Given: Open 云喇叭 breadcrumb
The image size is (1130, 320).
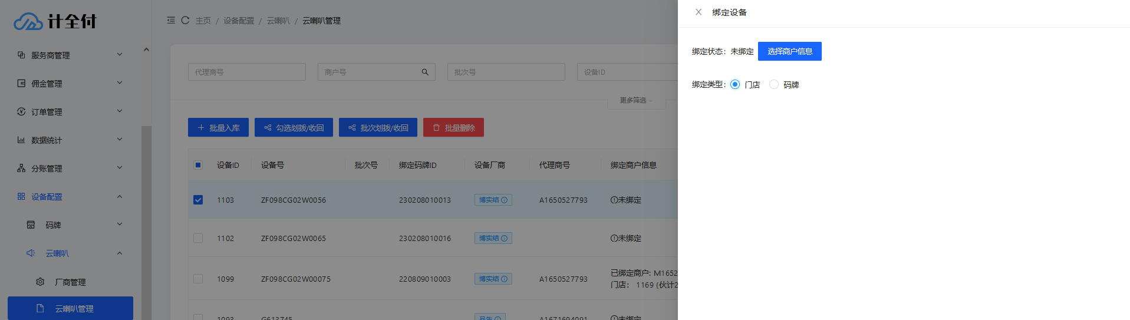Looking at the screenshot, I should pyautogui.click(x=278, y=21).
